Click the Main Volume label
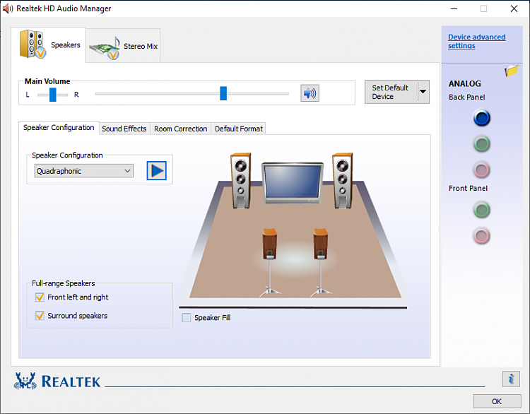The height and width of the screenshot is (414, 530). (47, 81)
